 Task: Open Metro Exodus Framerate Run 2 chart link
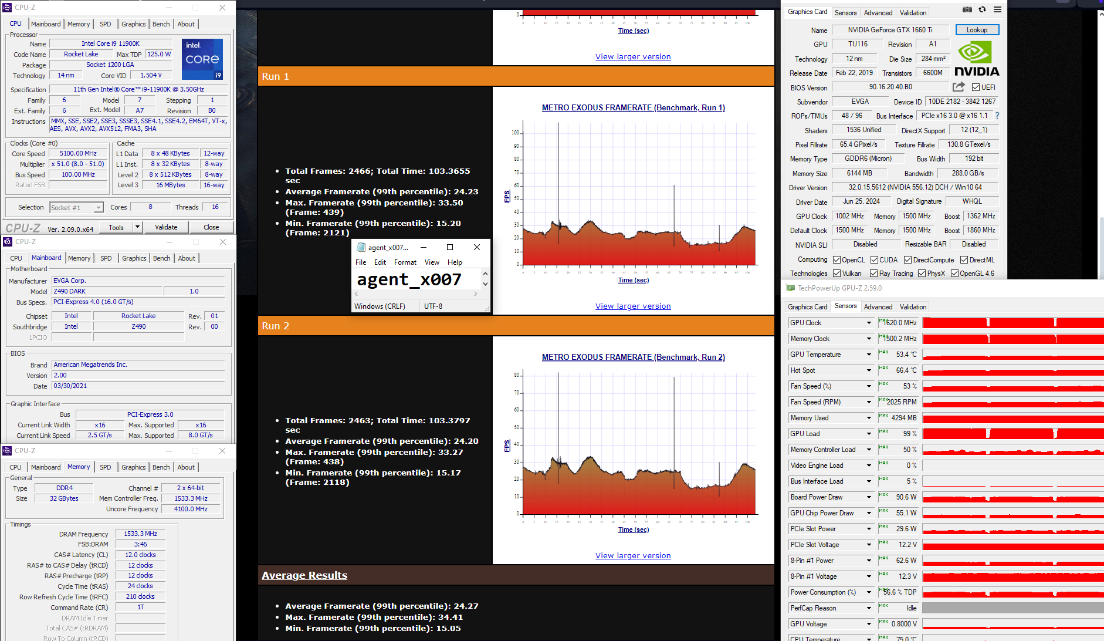633,357
